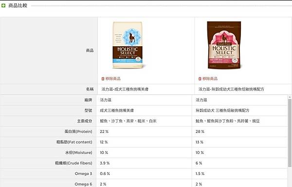Click the 1.5 % Omega 3 value

(200, 173)
